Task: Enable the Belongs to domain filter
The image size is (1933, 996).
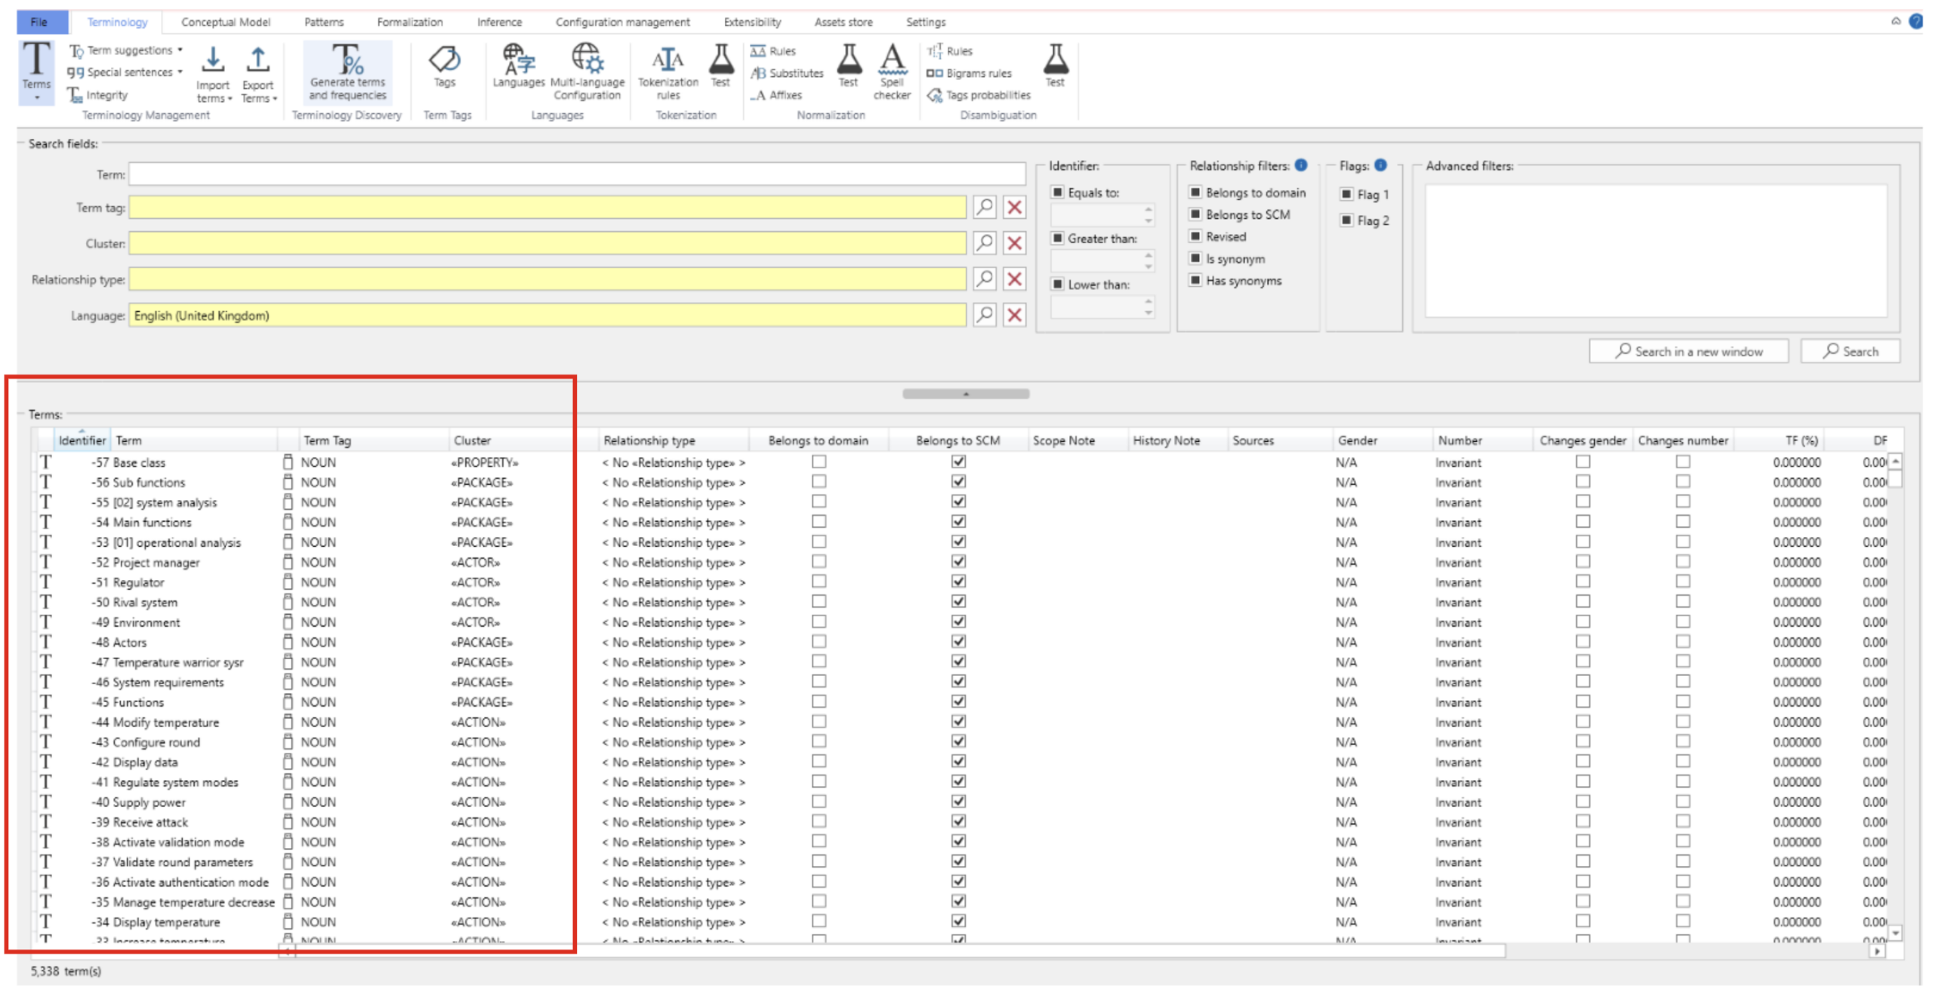Action: [x=1195, y=193]
